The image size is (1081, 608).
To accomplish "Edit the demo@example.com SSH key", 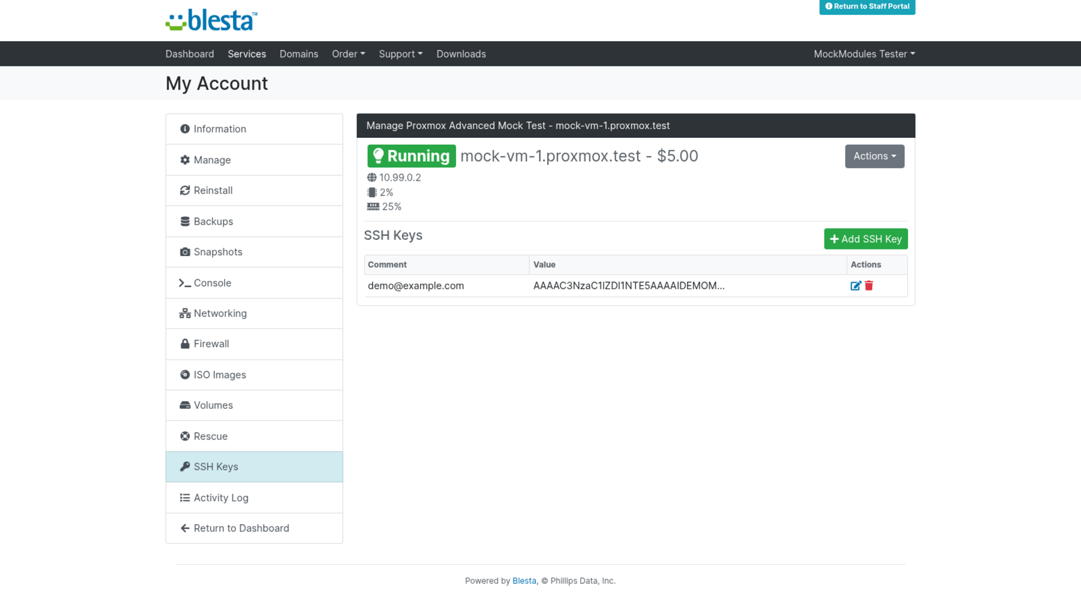I will (x=855, y=286).
